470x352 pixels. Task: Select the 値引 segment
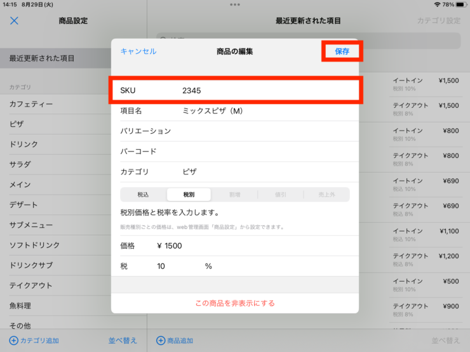[281, 195]
